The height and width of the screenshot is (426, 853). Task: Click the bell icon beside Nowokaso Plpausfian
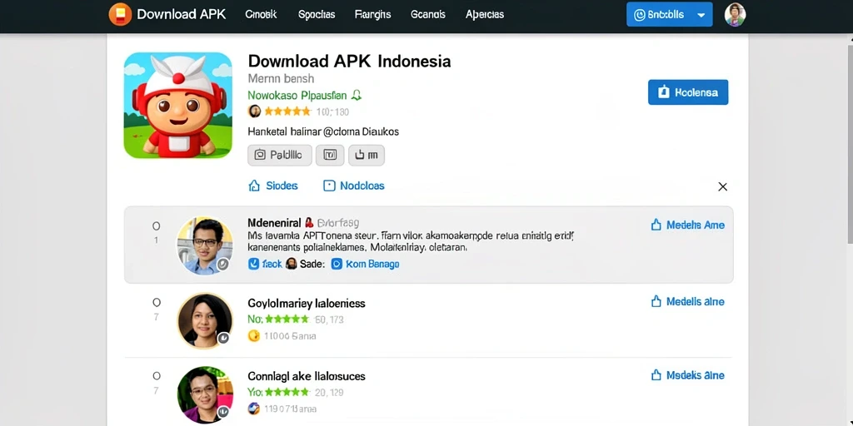click(x=357, y=96)
